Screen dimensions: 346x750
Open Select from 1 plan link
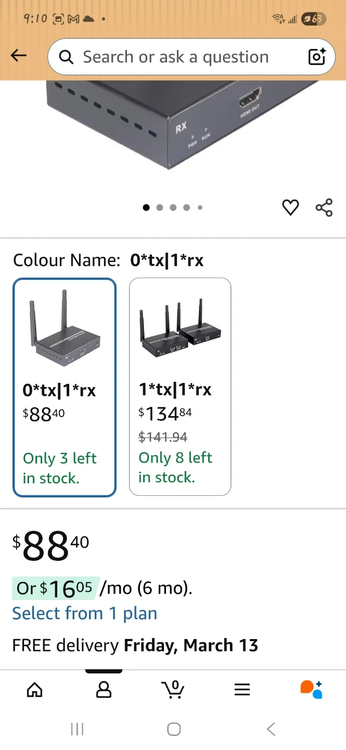(x=85, y=614)
